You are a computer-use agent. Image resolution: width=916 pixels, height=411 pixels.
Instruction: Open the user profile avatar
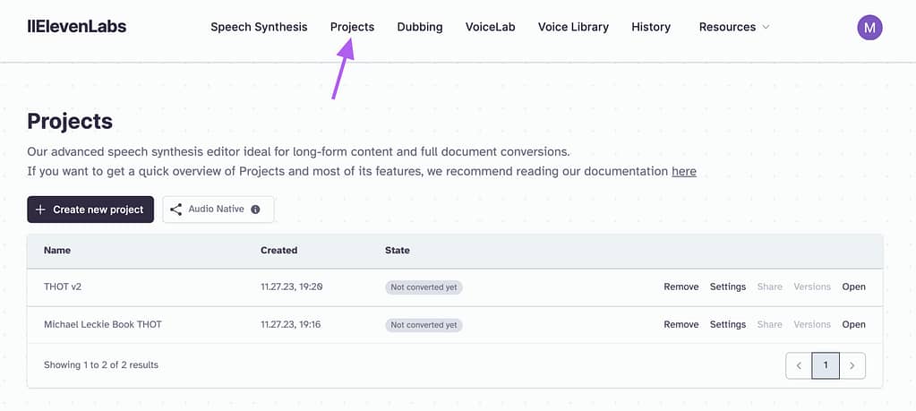click(869, 28)
